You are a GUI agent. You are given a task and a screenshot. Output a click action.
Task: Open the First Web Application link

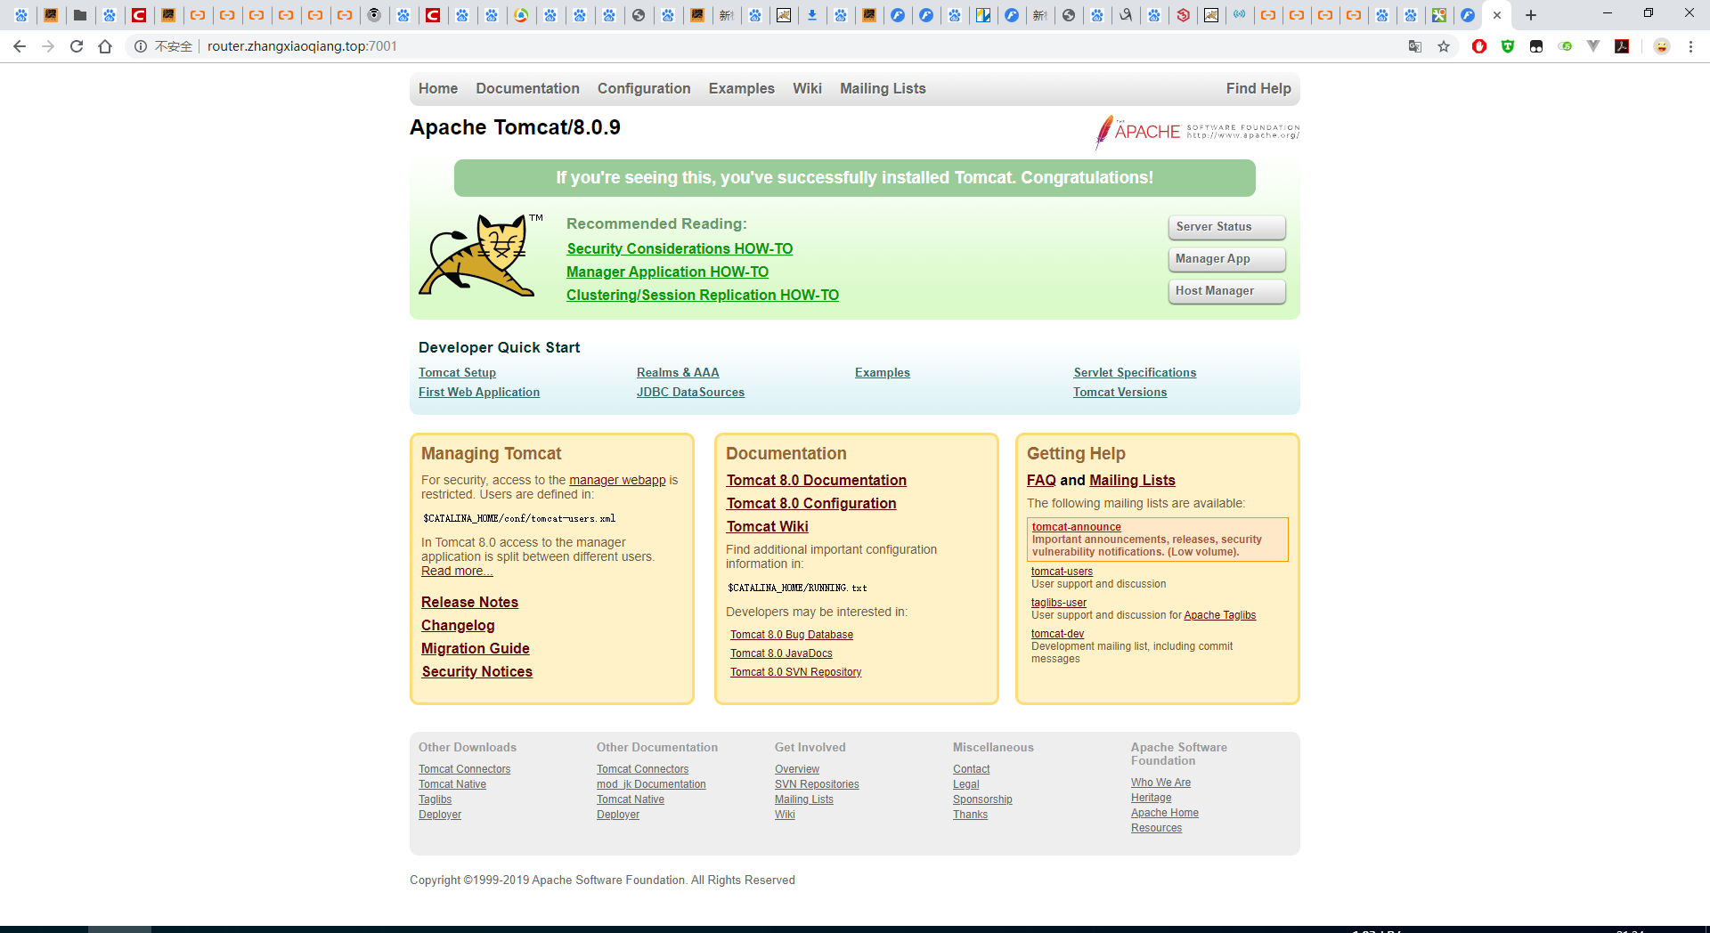pos(479,393)
